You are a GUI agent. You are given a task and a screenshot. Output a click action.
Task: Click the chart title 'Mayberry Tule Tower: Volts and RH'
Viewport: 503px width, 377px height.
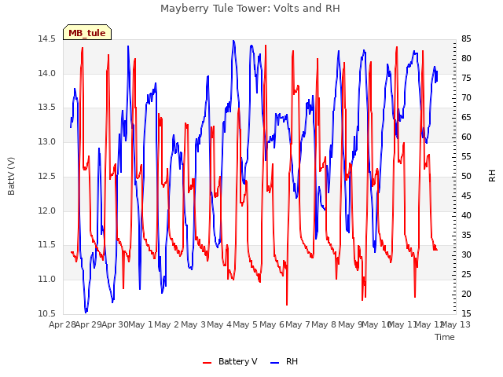(250, 9)
